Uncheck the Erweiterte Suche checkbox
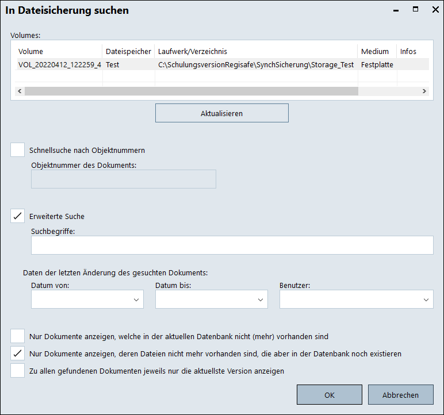The height and width of the screenshot is (415, 444). click(x=18, y=216)
